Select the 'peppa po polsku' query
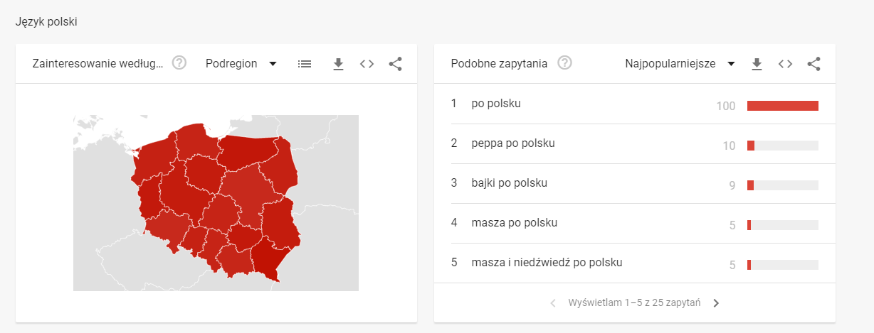This screenshot has height=333, width=874. click(x=512, y=143)
